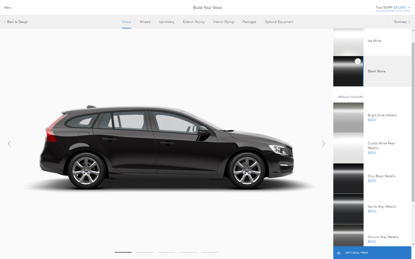
Task: Pick the Onyx Black Metallic swatch
Action: tap(348, 178)
